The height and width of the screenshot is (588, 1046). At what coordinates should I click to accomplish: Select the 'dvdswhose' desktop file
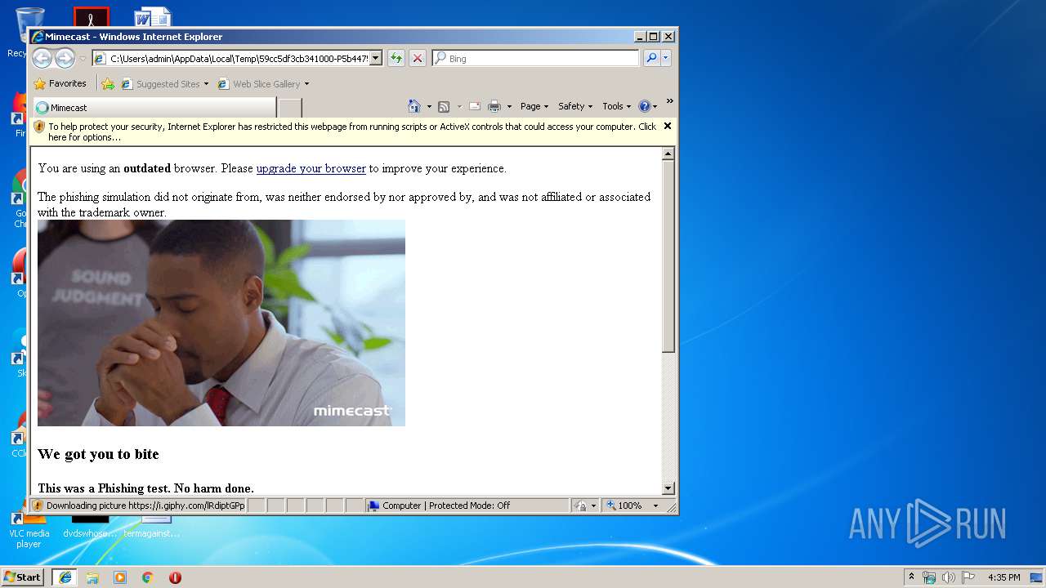[90, 527]
